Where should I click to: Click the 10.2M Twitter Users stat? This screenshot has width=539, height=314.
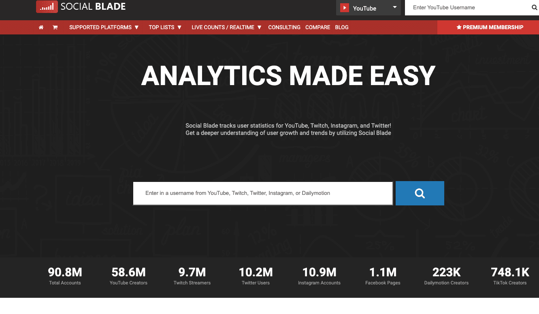pos(256,276)
